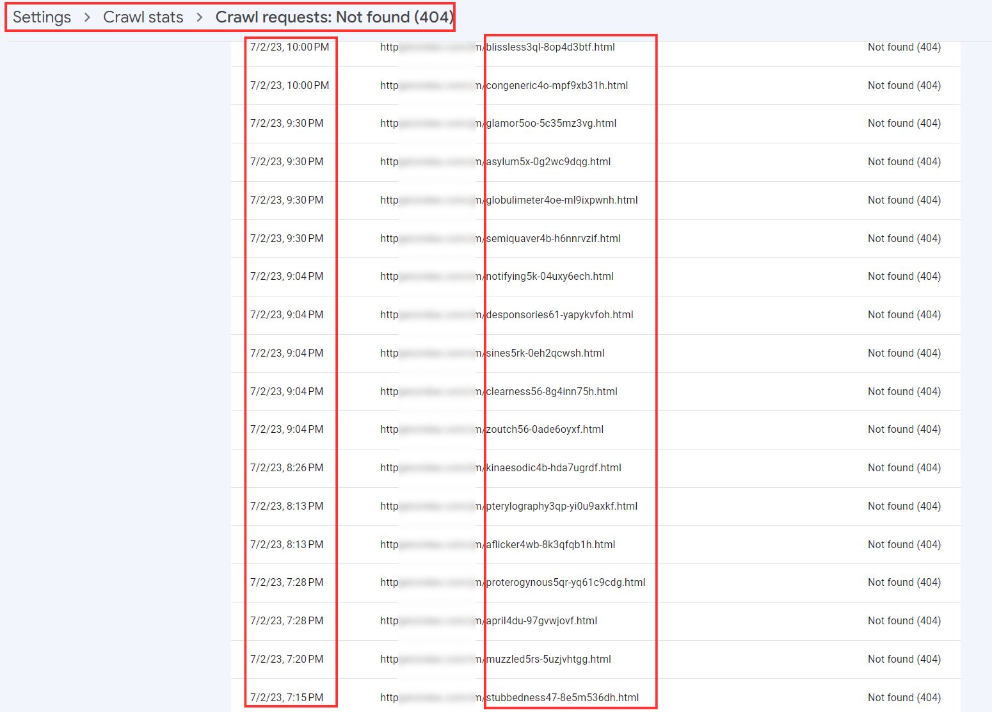This screenshot has height=712, width=992.
Task: Open the clearness56-8g4inn75h.html row
Action: pos(595,392)
